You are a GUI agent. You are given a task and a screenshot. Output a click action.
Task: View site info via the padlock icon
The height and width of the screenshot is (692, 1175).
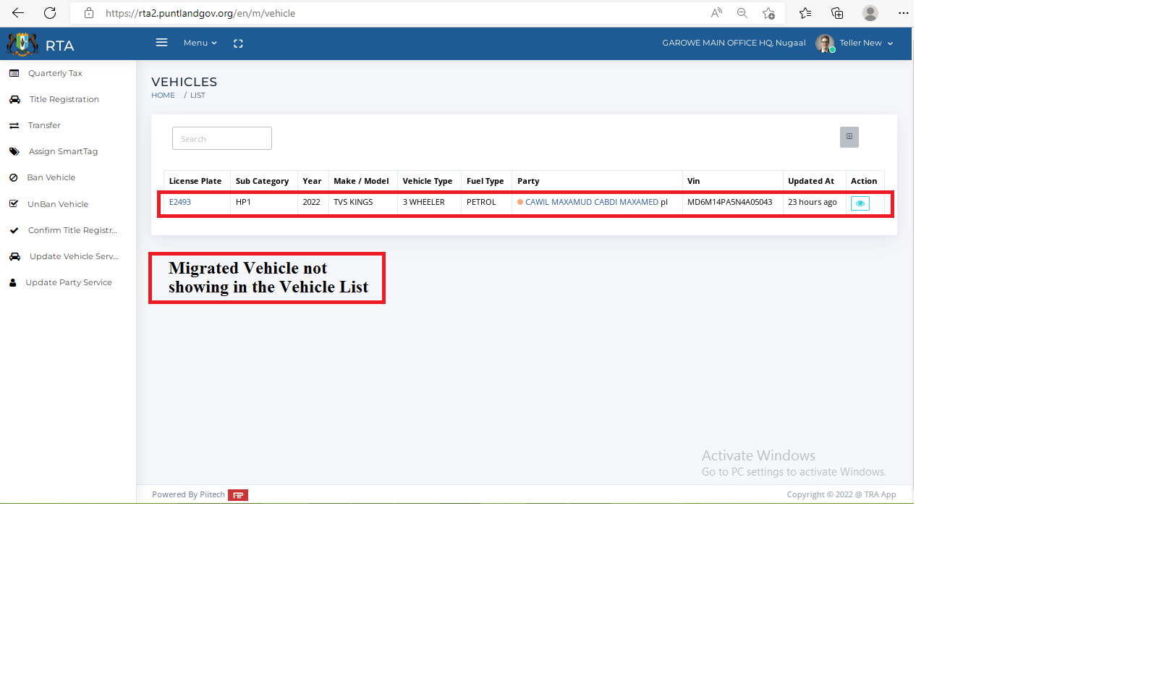click(89, 13)
